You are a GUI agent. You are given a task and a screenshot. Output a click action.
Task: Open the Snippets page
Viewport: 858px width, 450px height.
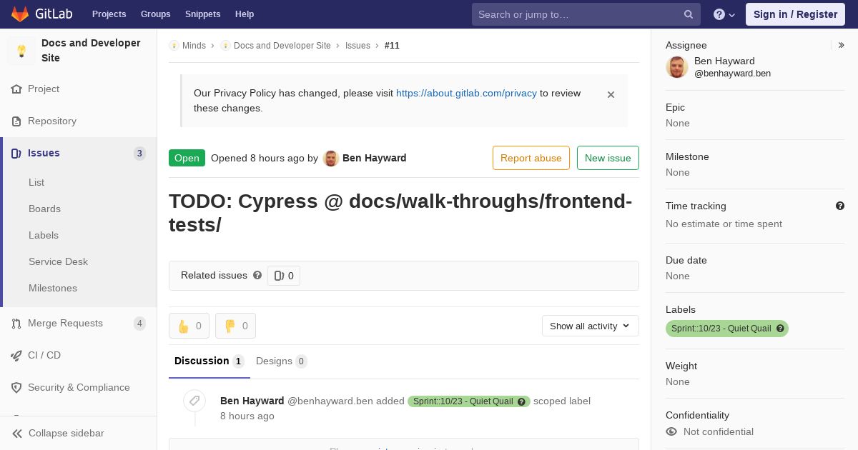point(202,14)
